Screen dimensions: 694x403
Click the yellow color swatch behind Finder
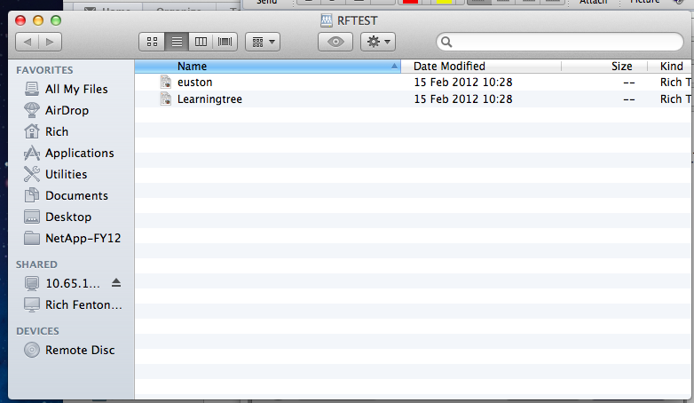[444, 2]
